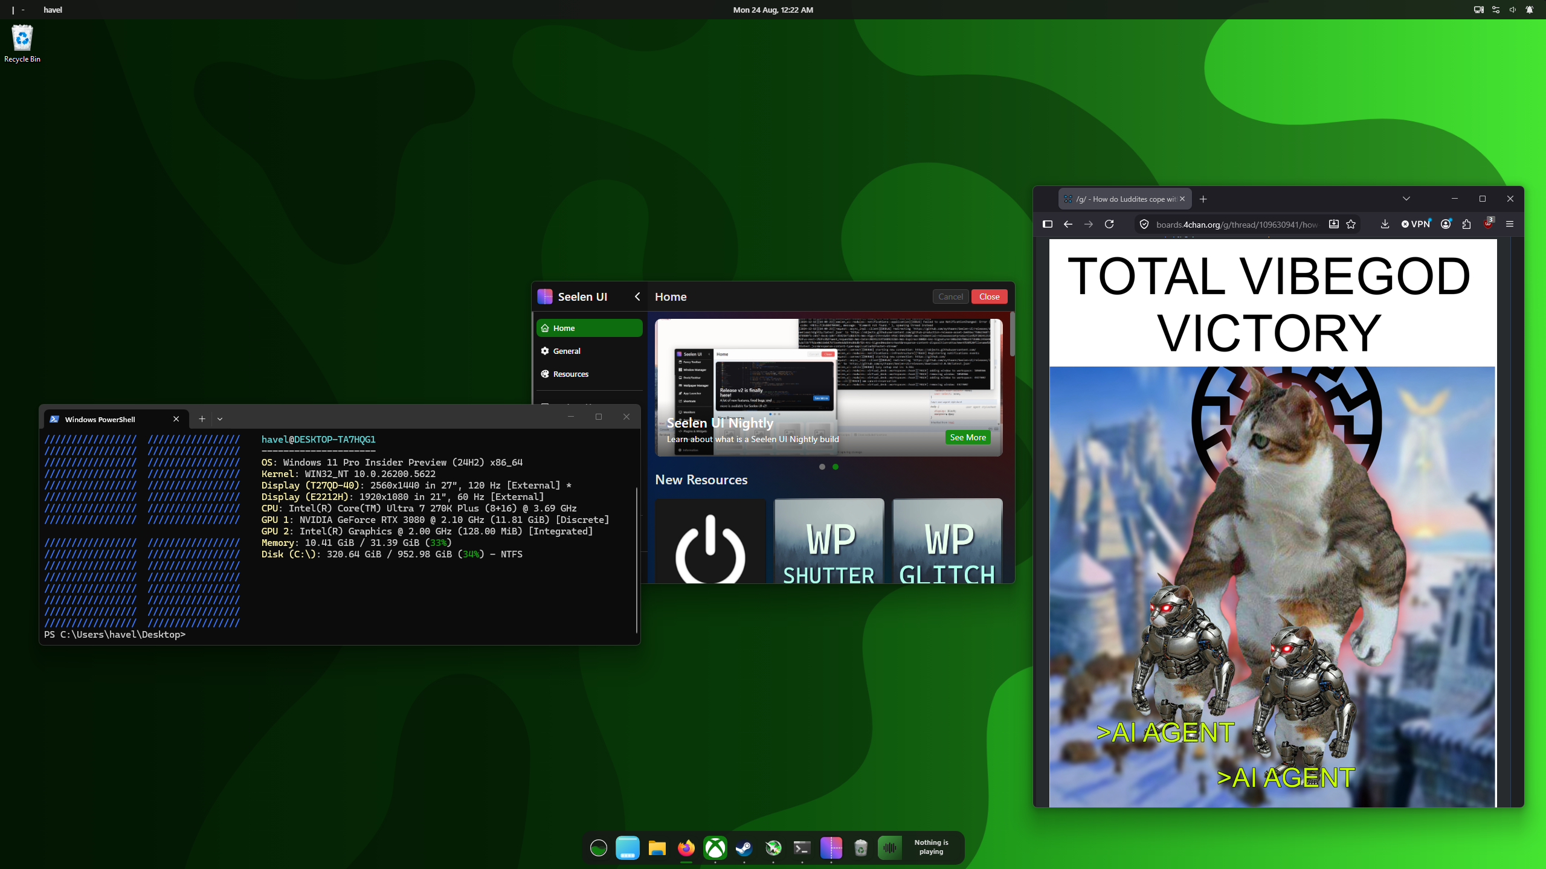Open the volume icon in top bar
The image size is (1546, 869).
coord(1513,10)
